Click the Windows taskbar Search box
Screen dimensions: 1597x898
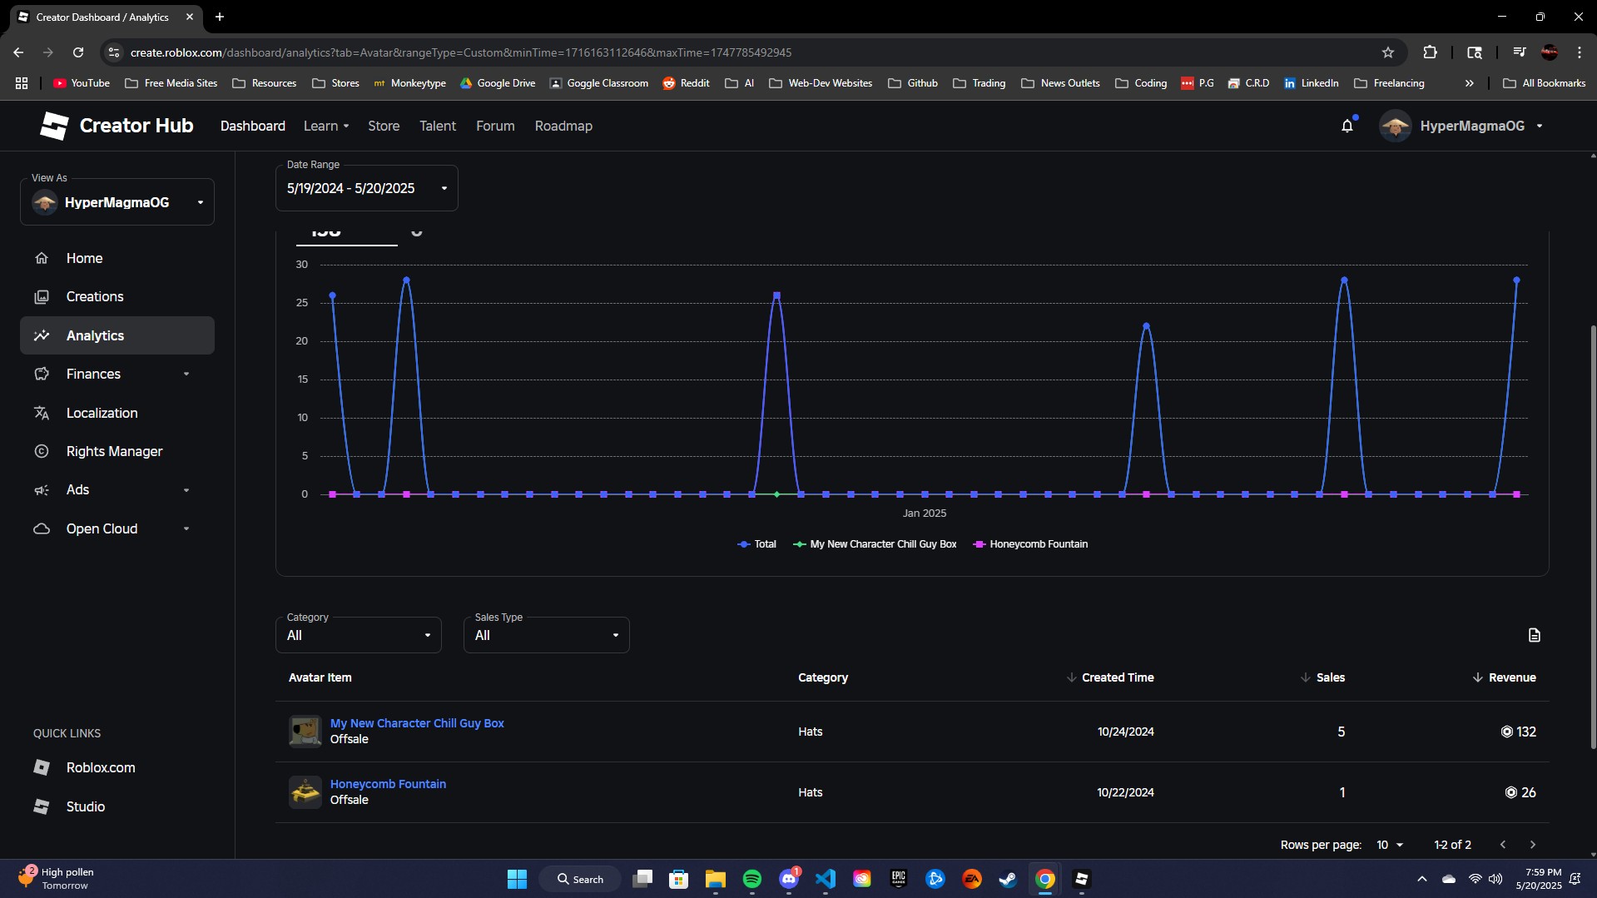point(580,879)
